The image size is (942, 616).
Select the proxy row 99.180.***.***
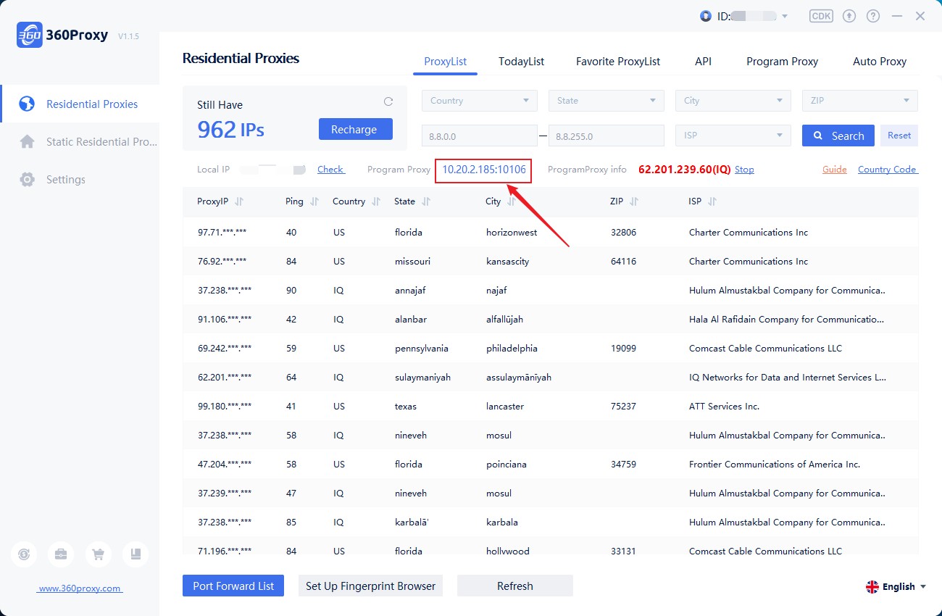[x=550, y=406]
